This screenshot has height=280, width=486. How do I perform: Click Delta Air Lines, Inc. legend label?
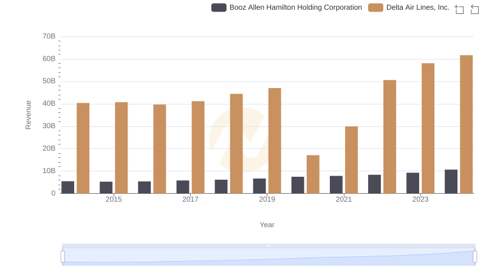coord(418,7)
